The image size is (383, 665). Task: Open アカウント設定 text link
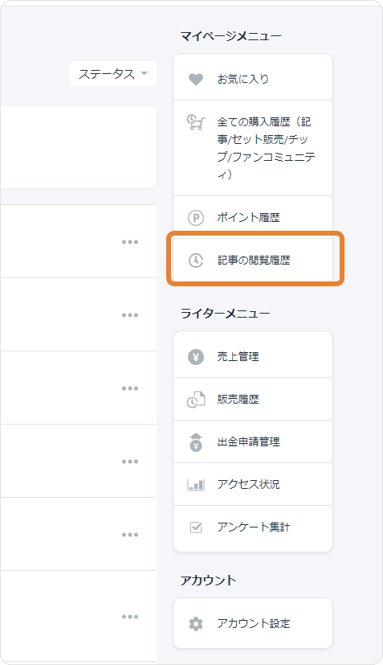pos(254,623)
